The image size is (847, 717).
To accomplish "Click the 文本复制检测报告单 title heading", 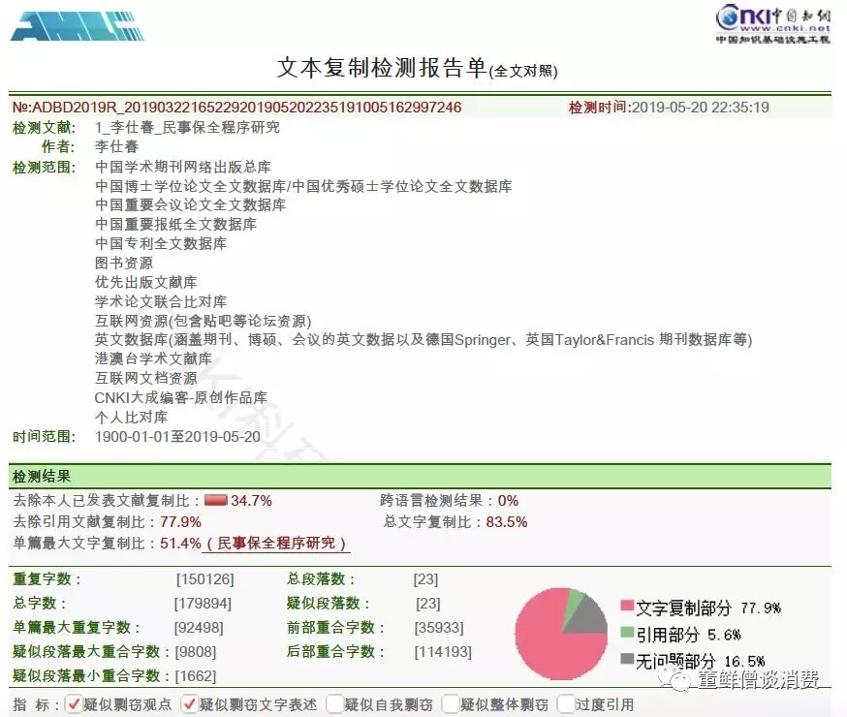I will [x=382, y=68].
